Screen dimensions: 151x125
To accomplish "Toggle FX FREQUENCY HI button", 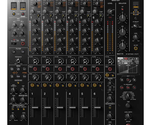I will click(134, 87).
